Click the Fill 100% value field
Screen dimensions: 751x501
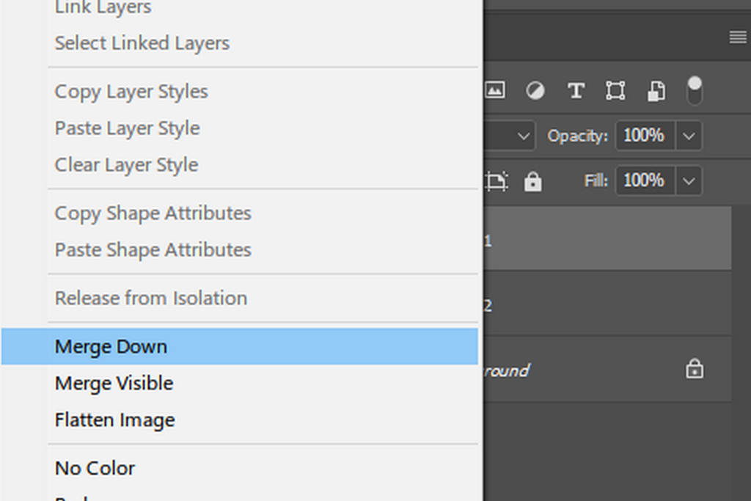click(x=644, y=181)
